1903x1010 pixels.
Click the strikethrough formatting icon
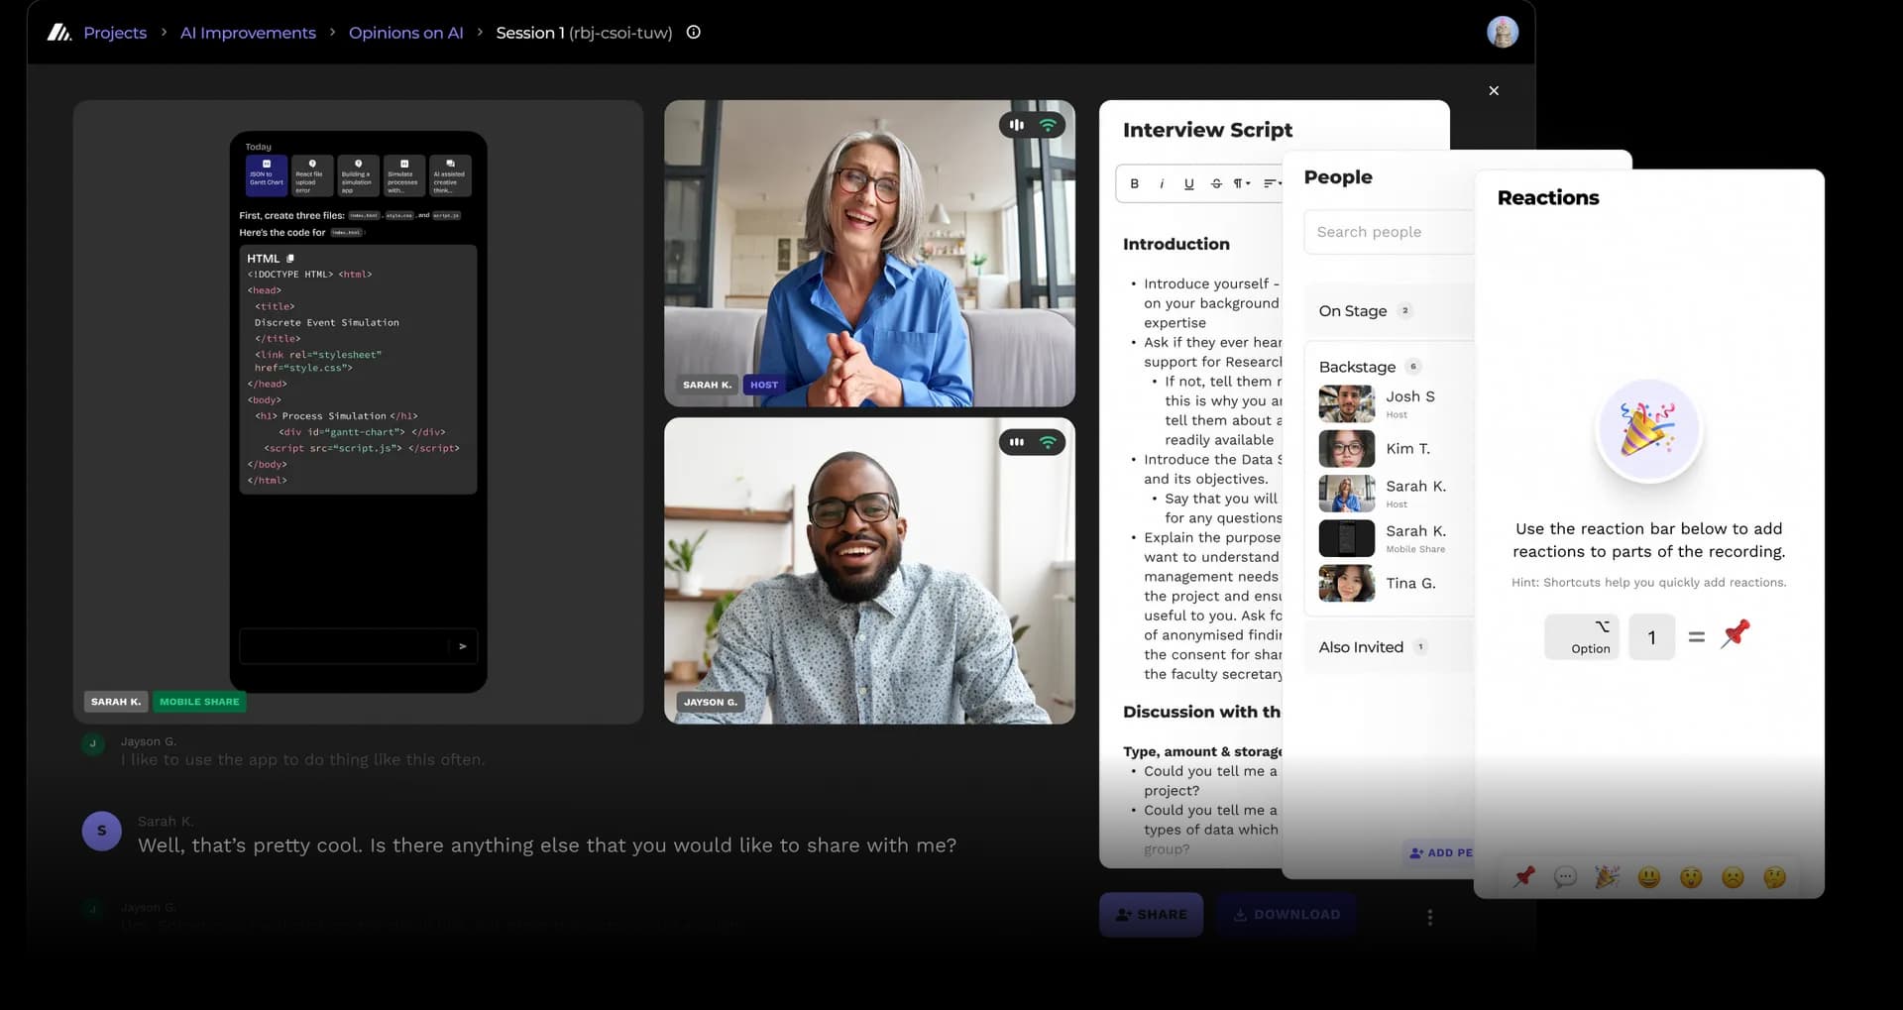(x=1216, y=183)
